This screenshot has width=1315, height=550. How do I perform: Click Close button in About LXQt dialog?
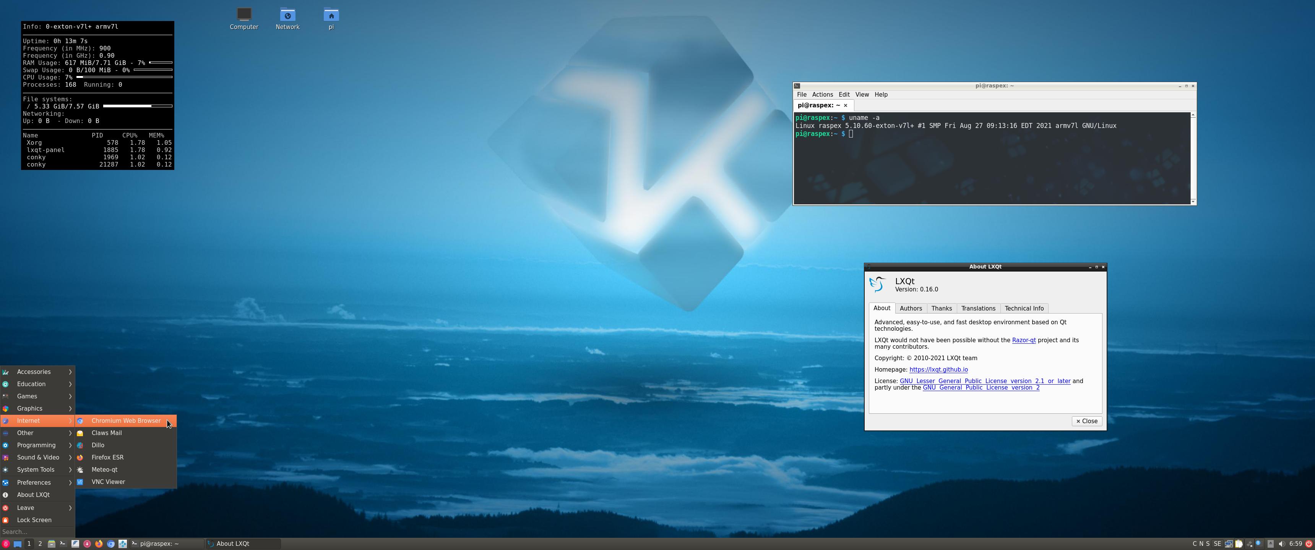(x=1086, y=420)
